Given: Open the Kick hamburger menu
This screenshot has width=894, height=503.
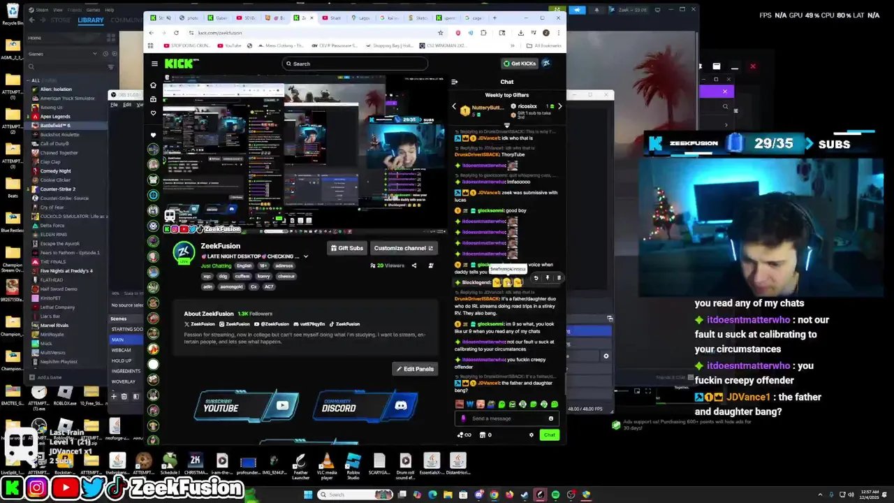Looking at the screenshot, I should pyautogui.click(x=154, y=64).
